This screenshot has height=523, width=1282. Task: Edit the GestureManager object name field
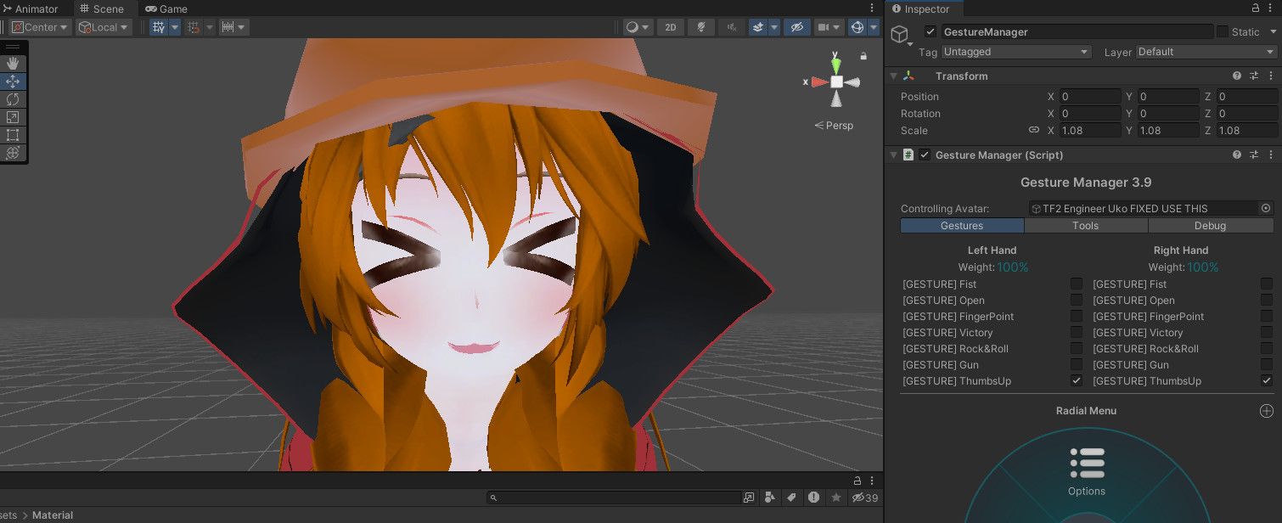click(x=1077, y=31)
